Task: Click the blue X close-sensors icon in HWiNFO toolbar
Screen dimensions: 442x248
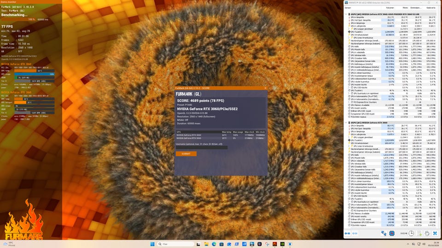Action: click(x=435, y=233)
